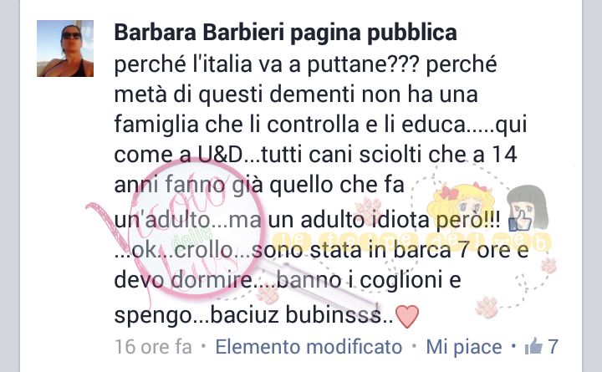The width and height of the screenshot is (602, 372).
Task: Open the Barbara Barbieri pagina pubblica name link
Action: 286,33
